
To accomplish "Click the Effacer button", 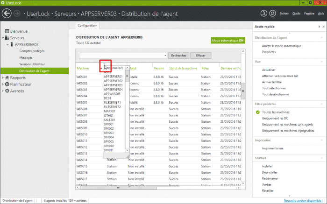I will point(200,56).
